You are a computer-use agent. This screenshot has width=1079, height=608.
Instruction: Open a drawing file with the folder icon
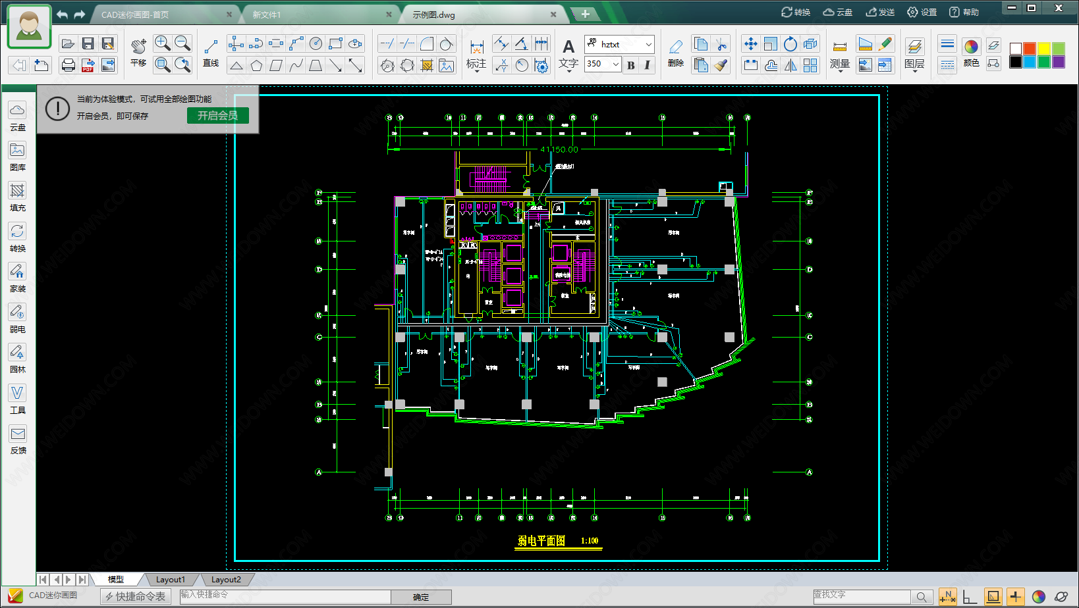click(68, 44)
